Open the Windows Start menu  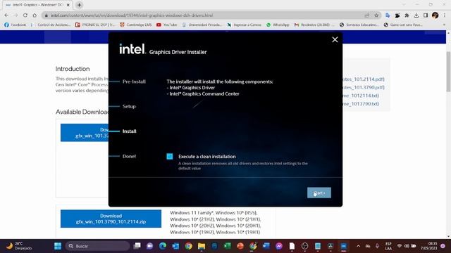[x=58, y=246]
